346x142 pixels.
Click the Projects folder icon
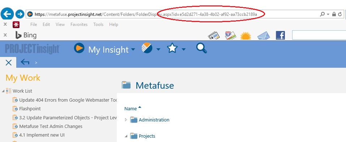coord(134,136)
